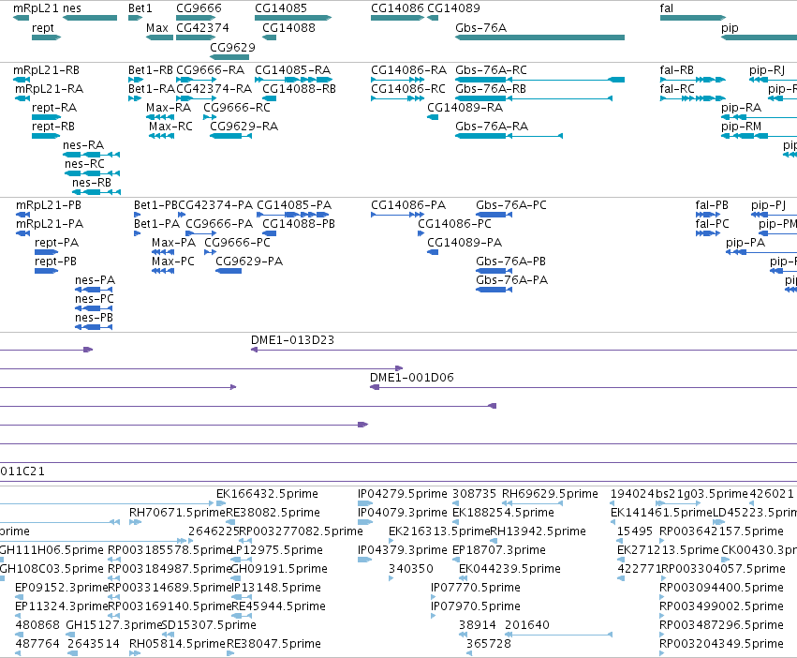
Task: Click the blue bar under Gbs-76A-PA
Action: point(494,290)
